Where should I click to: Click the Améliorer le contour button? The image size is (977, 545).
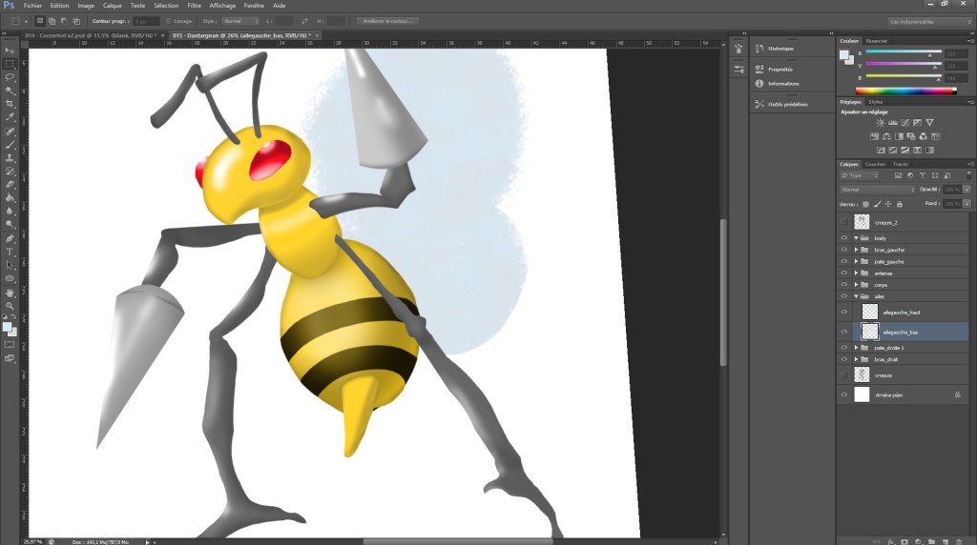387,20
